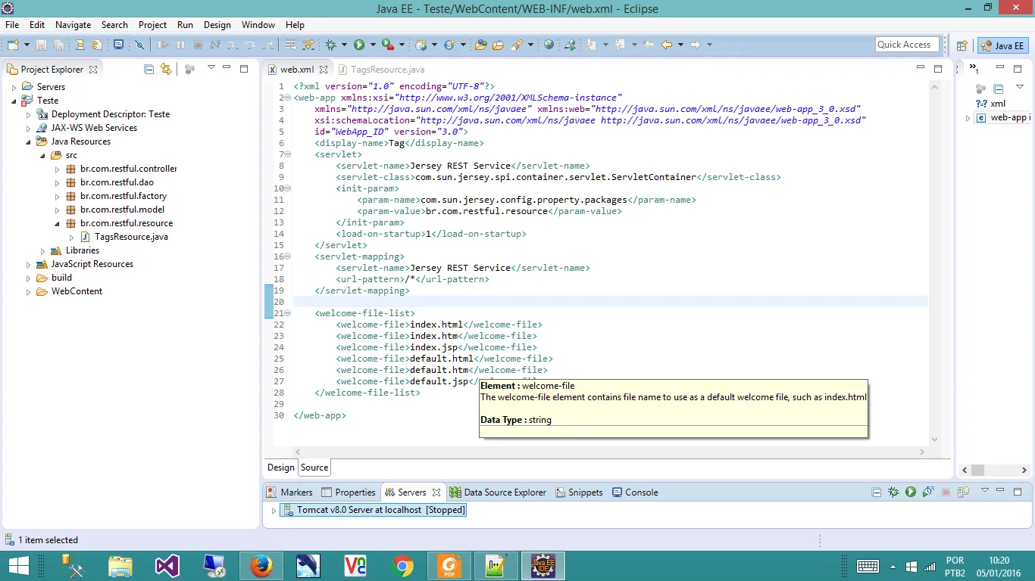1035x581 pixels.
Task: Click the green Run button in main toolbar
Action: click(x=359, y=45)
